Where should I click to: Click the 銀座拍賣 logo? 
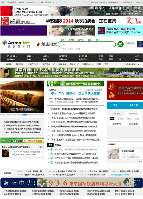(x=47, y=44)
